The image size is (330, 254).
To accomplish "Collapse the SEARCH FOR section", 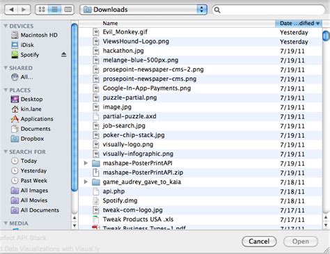I will click(6, 152).
